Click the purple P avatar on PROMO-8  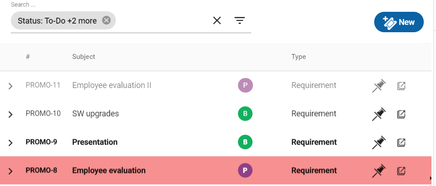(x=245, y=170)
